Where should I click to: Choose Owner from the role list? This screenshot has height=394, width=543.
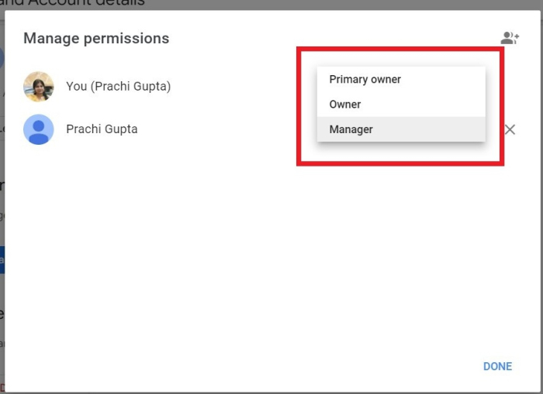pyautogui.click(x=345, y=104)
